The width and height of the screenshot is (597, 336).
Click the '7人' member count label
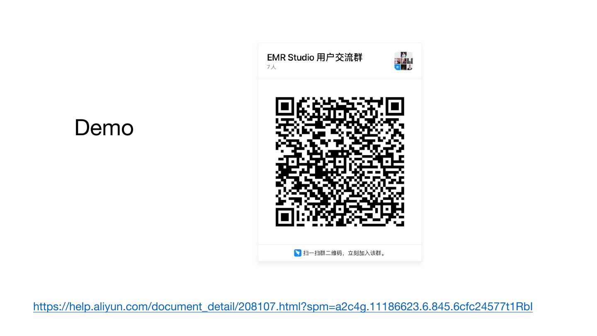click(272, 67)
